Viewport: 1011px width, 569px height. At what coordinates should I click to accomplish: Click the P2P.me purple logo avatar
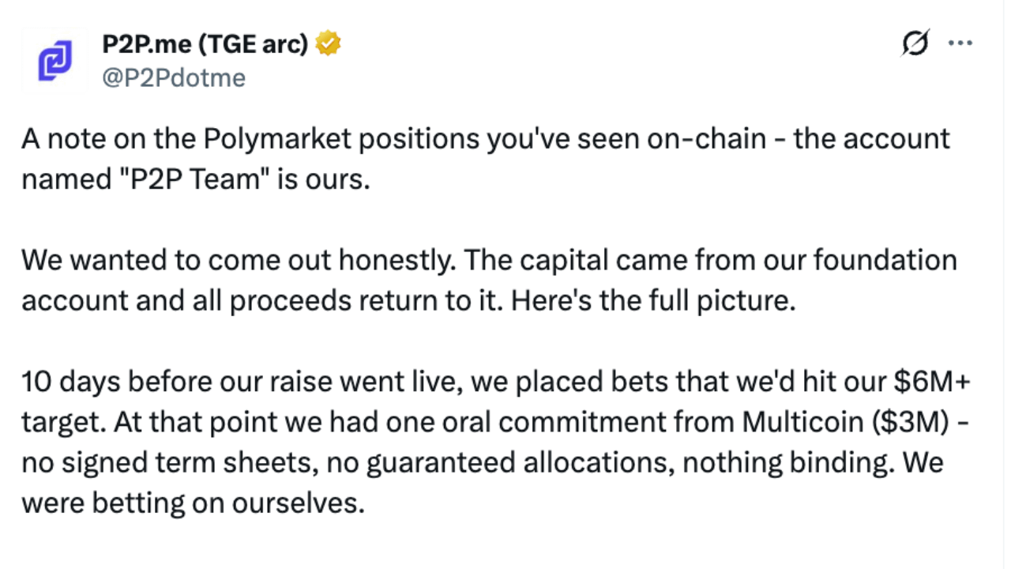pos(54,61)
